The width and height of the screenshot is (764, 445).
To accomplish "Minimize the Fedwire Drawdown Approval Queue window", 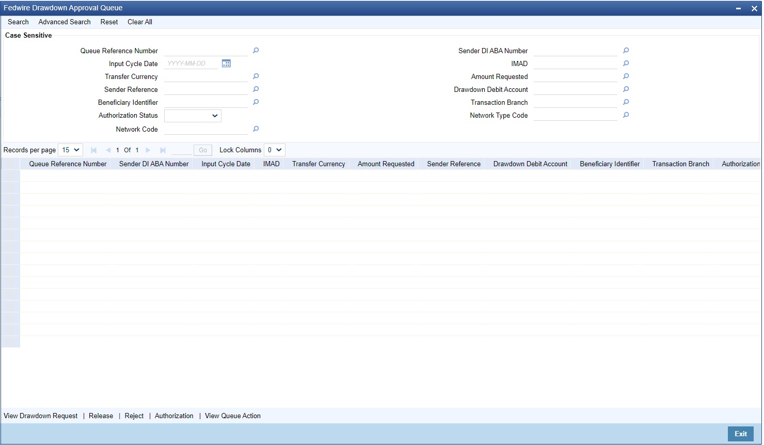I will point(739,8).
